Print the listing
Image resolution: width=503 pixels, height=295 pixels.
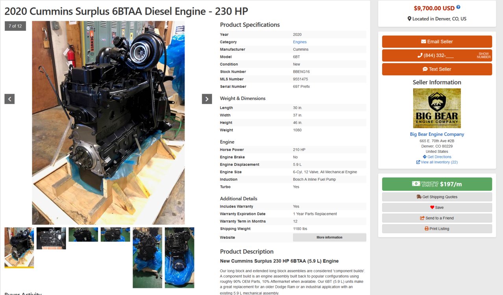coord(437,229)
